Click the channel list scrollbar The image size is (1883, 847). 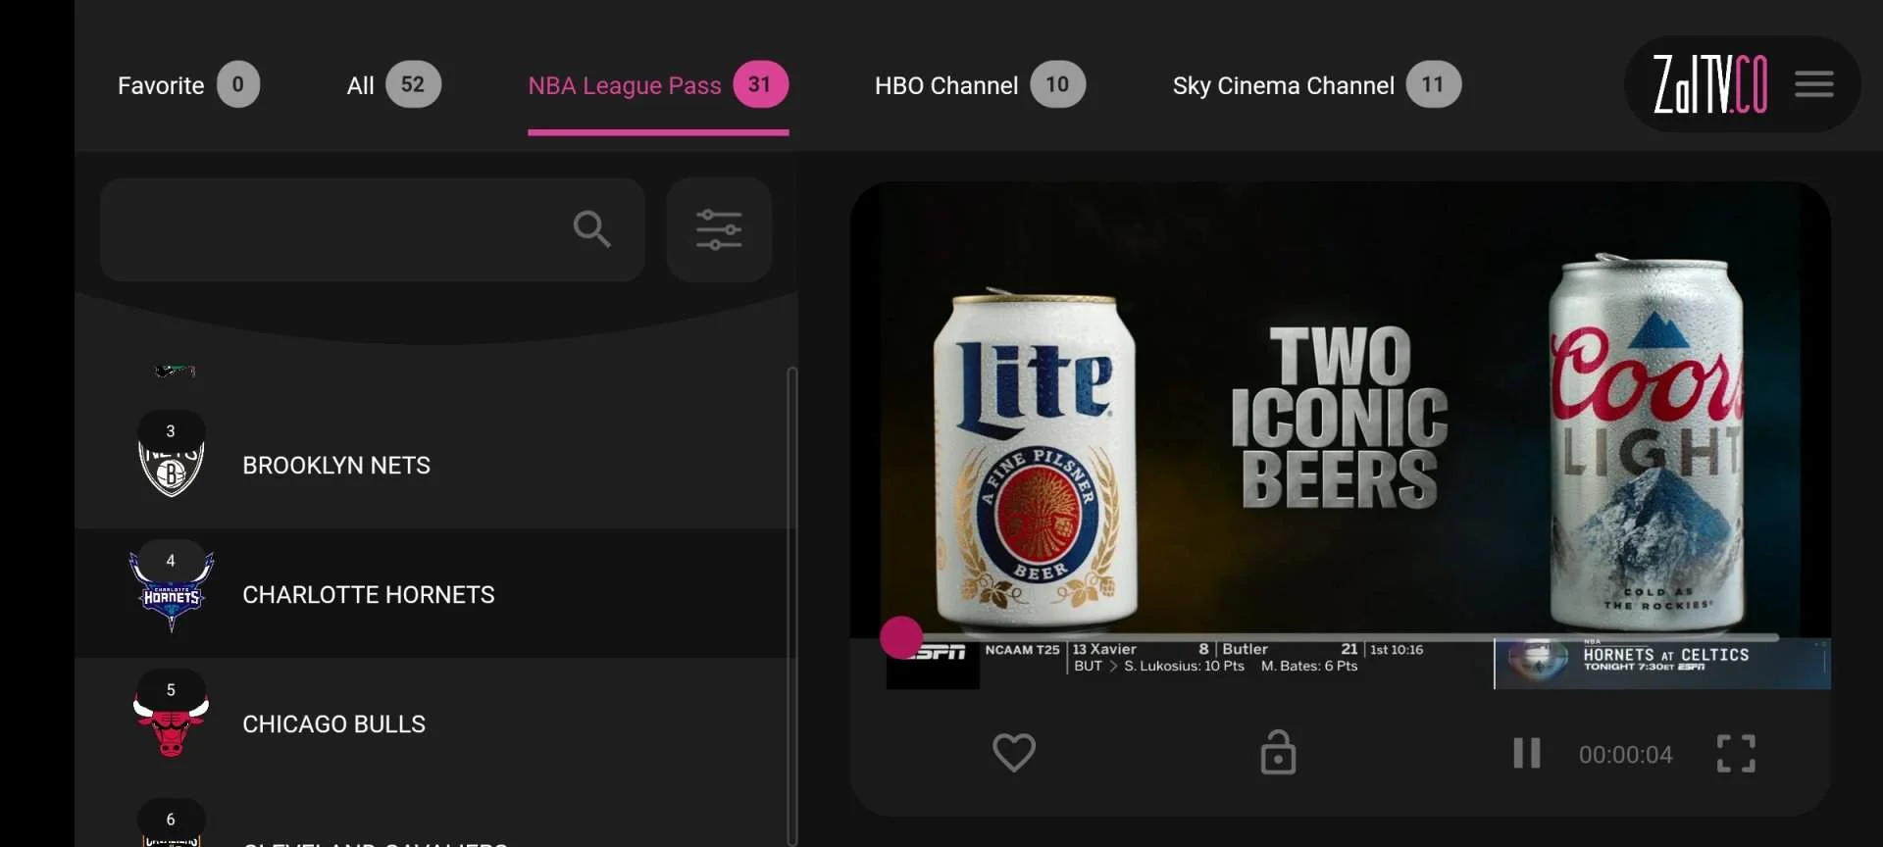point(792,606)
